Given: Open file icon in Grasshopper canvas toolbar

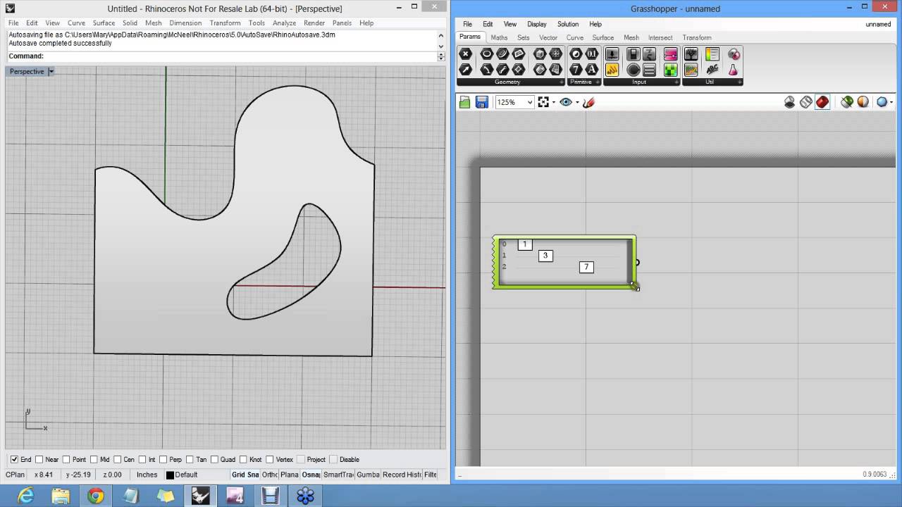Looking at the screenshot, I should click(x=464, y=102).
